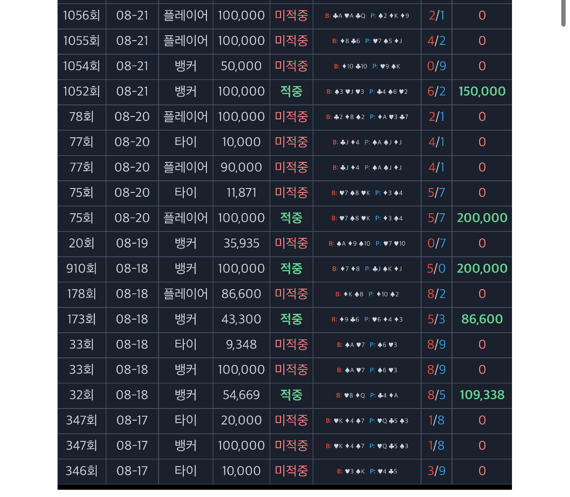The height and width of the screenshot is (497, 570).
Task: Click the 910회 round cell
Action: coord(81,269)
